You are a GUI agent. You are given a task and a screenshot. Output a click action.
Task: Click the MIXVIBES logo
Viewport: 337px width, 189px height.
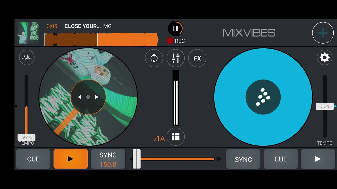(x=249, y=33)
